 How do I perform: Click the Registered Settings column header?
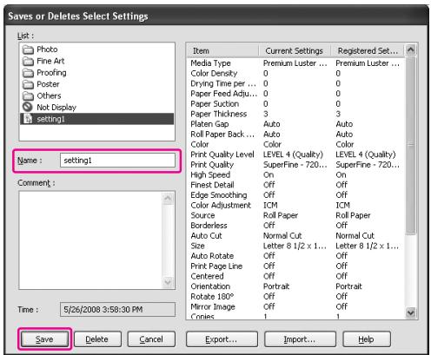[x=368, y=50]
